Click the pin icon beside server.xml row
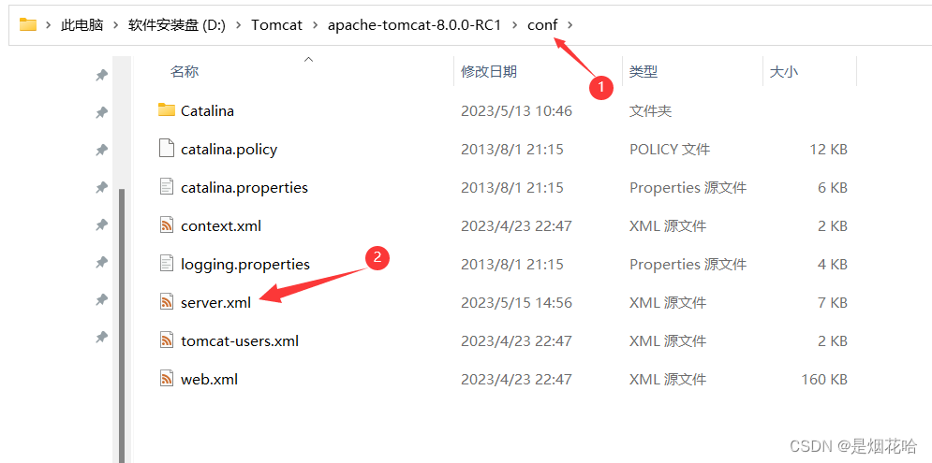This screenshot has width=932, height=463. (102, 300)
